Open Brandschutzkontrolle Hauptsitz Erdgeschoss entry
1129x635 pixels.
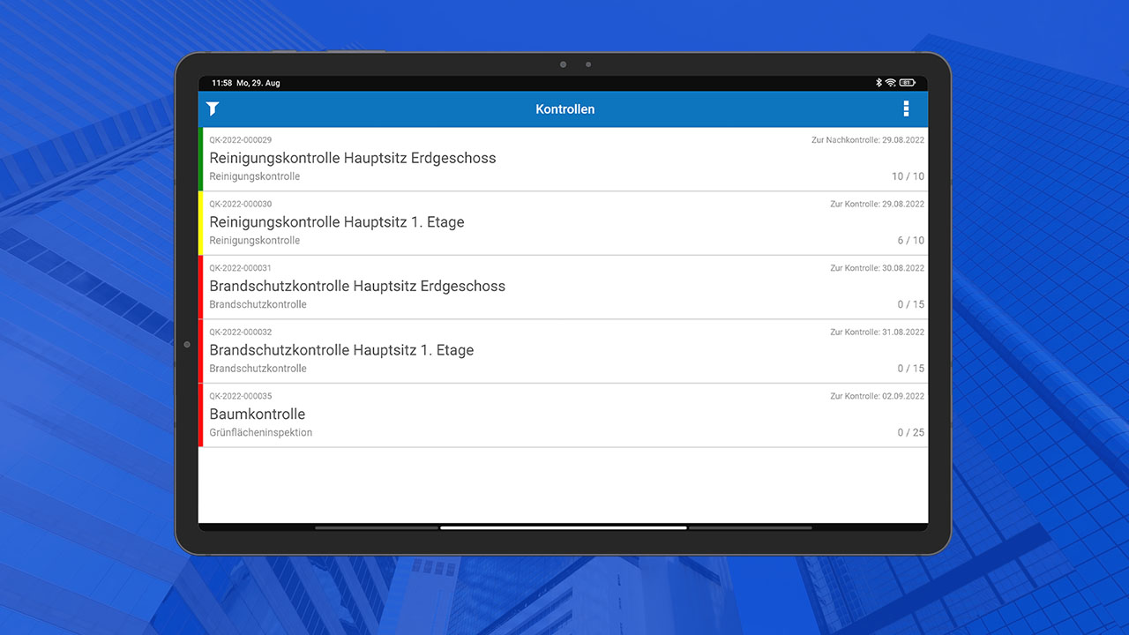tap(563, 287)
